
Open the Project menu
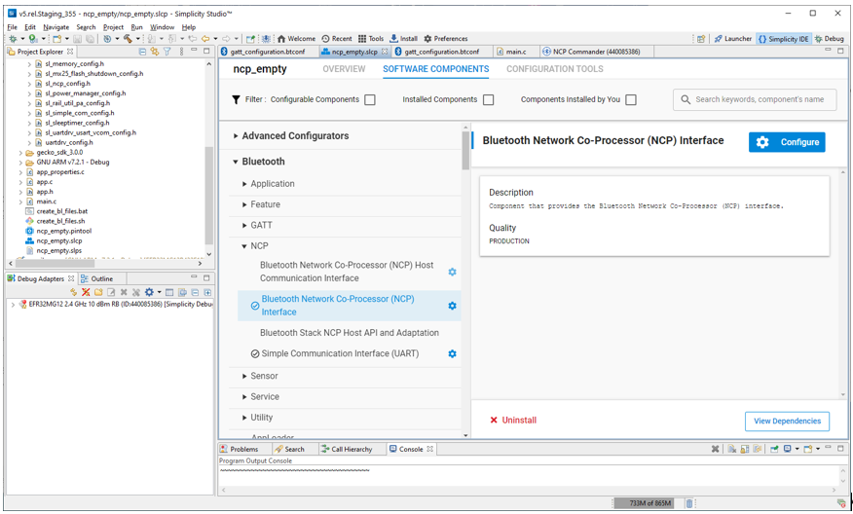click(x=113, y=27)
